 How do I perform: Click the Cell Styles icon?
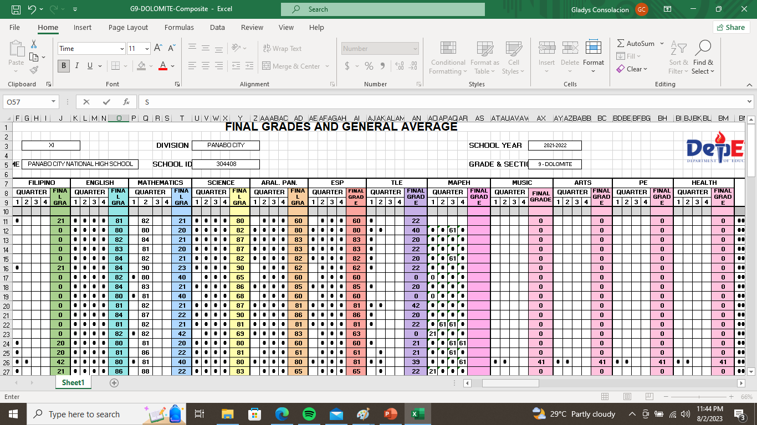[514, 49]
